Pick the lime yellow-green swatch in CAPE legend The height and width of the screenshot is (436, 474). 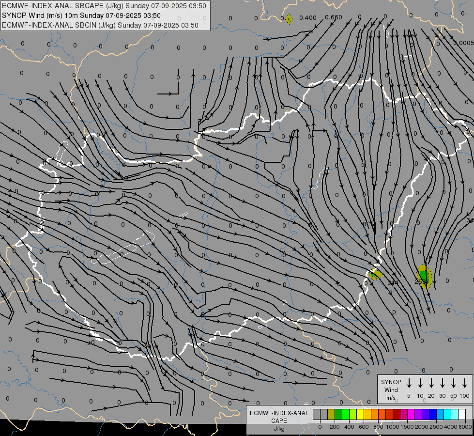(353, 414)
